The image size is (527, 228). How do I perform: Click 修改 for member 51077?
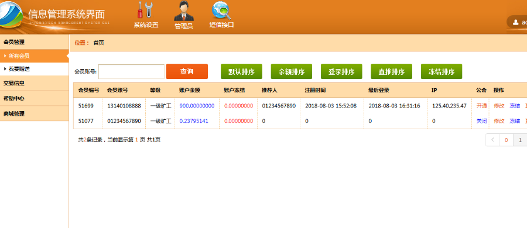click(x=499, y=121)
